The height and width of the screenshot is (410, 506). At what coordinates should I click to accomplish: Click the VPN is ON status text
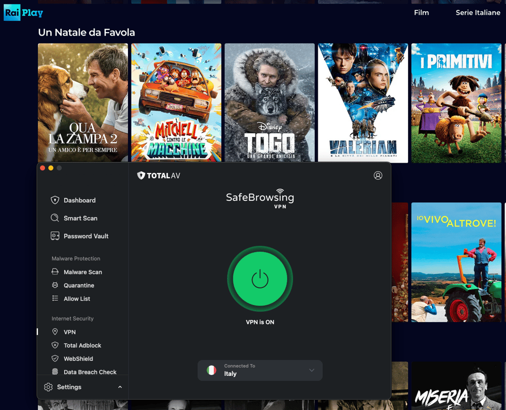coord(260,322)
